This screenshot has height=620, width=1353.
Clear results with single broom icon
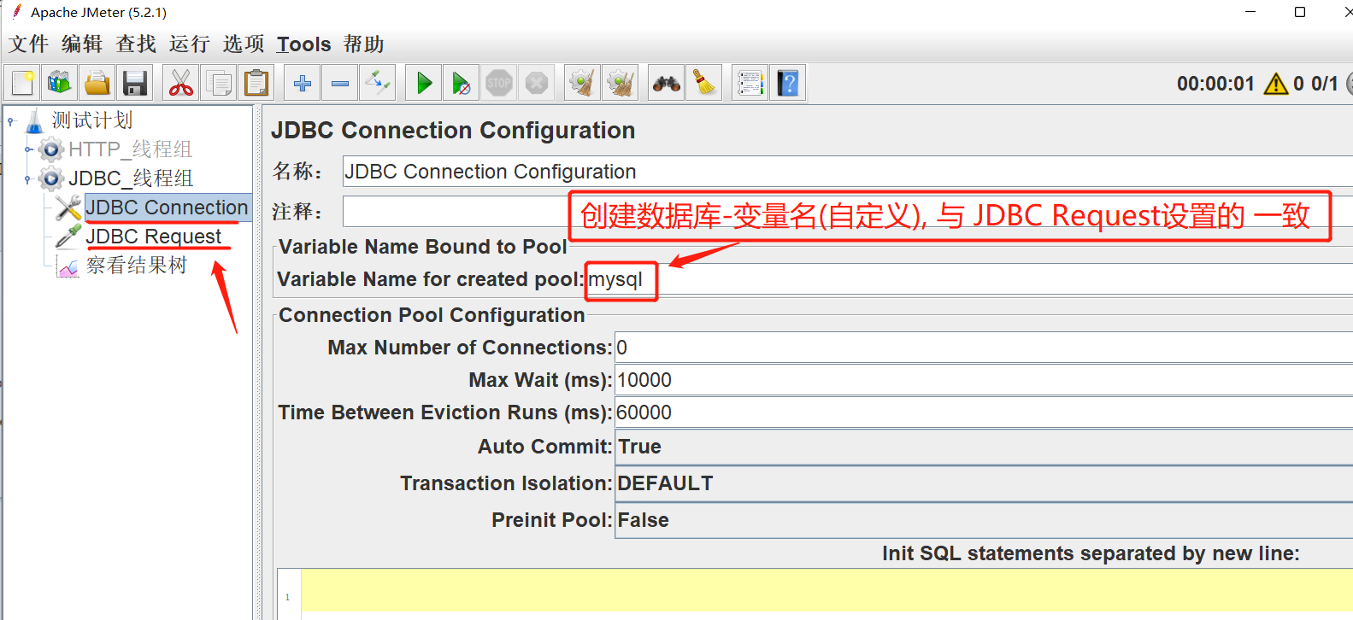click(582, 83)
